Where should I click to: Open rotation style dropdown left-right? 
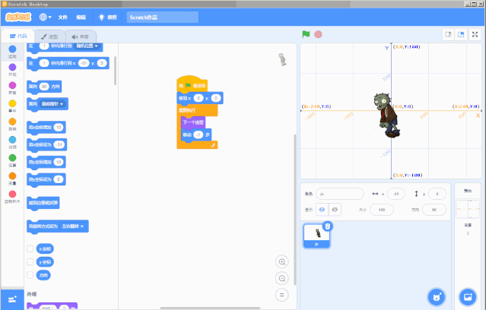tap(73, 226)
